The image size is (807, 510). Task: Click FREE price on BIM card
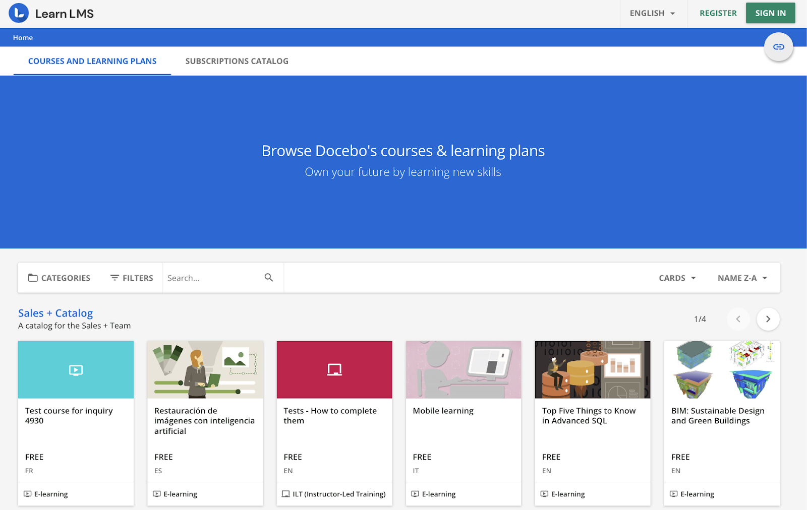click(x=680, y=457)
